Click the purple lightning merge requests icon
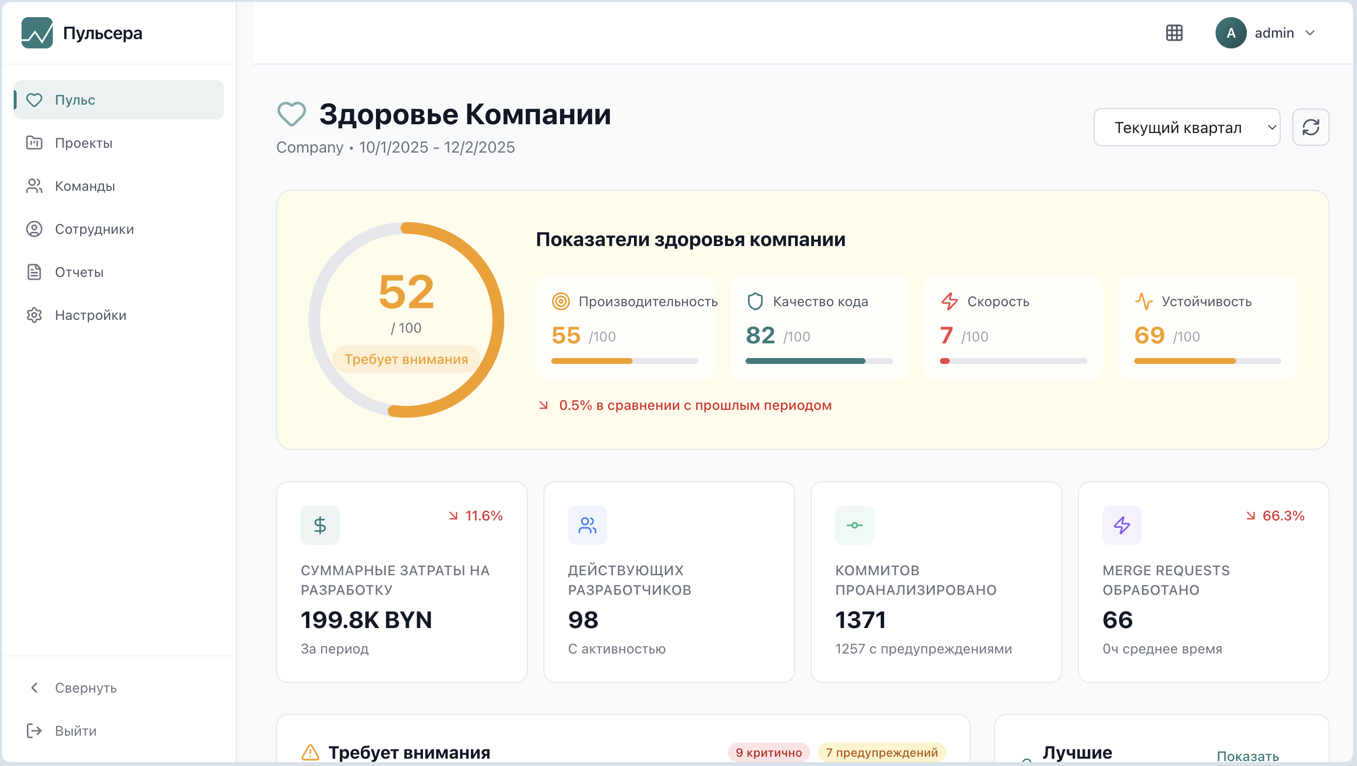 point(1122,525)
